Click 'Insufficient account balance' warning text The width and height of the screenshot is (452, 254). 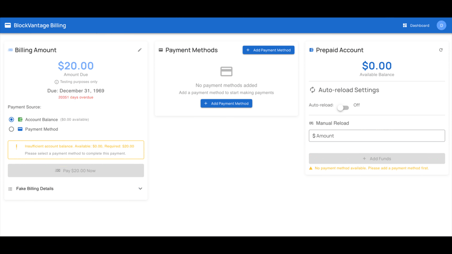(79, 146)
